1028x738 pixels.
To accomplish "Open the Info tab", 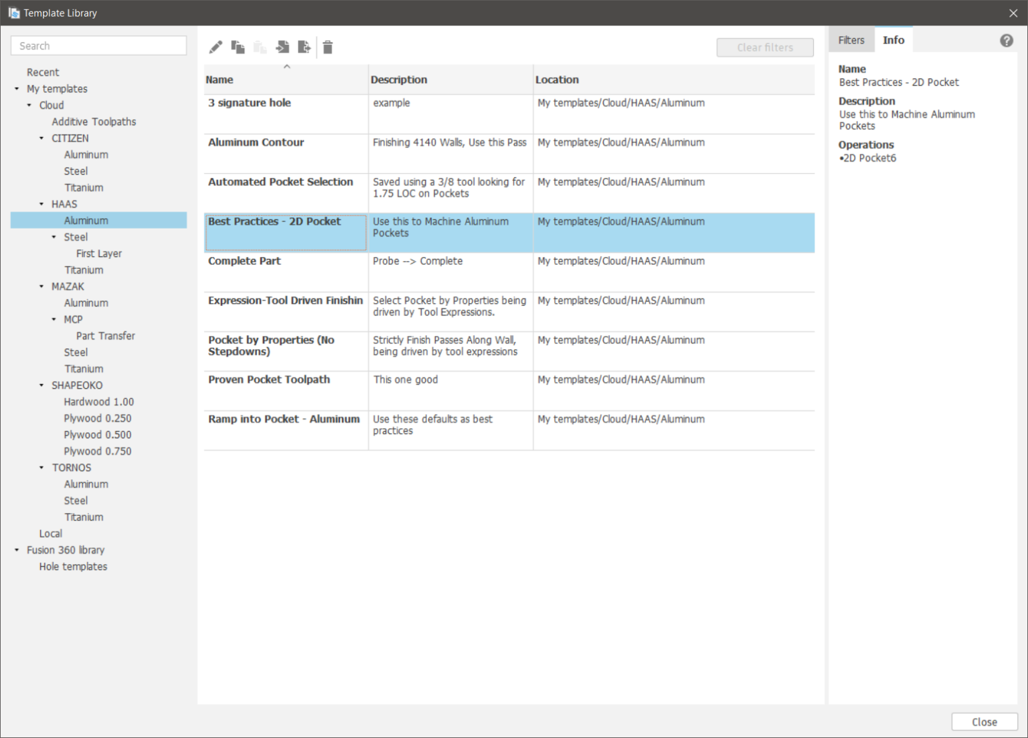I will click(x=893, y=39).
